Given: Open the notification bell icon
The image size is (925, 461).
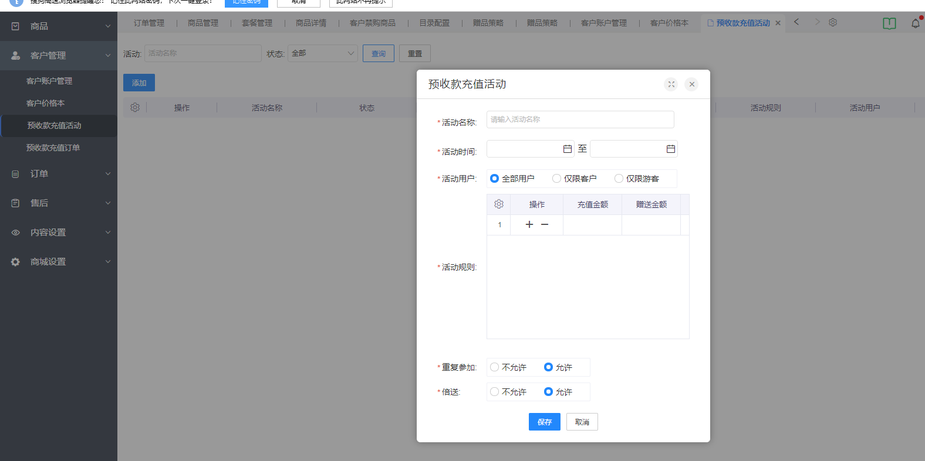Looking at the screenshot, I should click(x=915, y=23).
